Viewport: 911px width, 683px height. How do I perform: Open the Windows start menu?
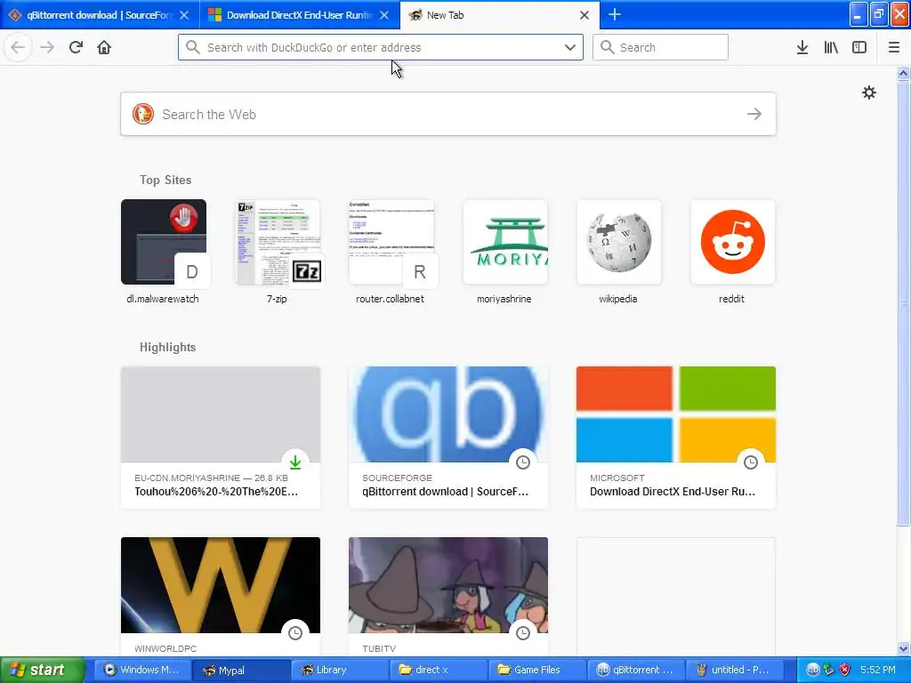click(x=43, y=670)
